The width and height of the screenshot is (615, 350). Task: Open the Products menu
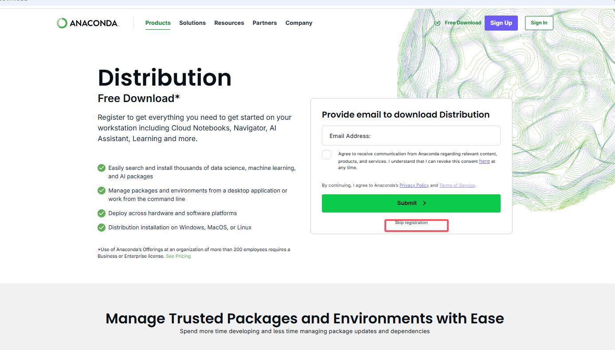(x=158, y=23)
